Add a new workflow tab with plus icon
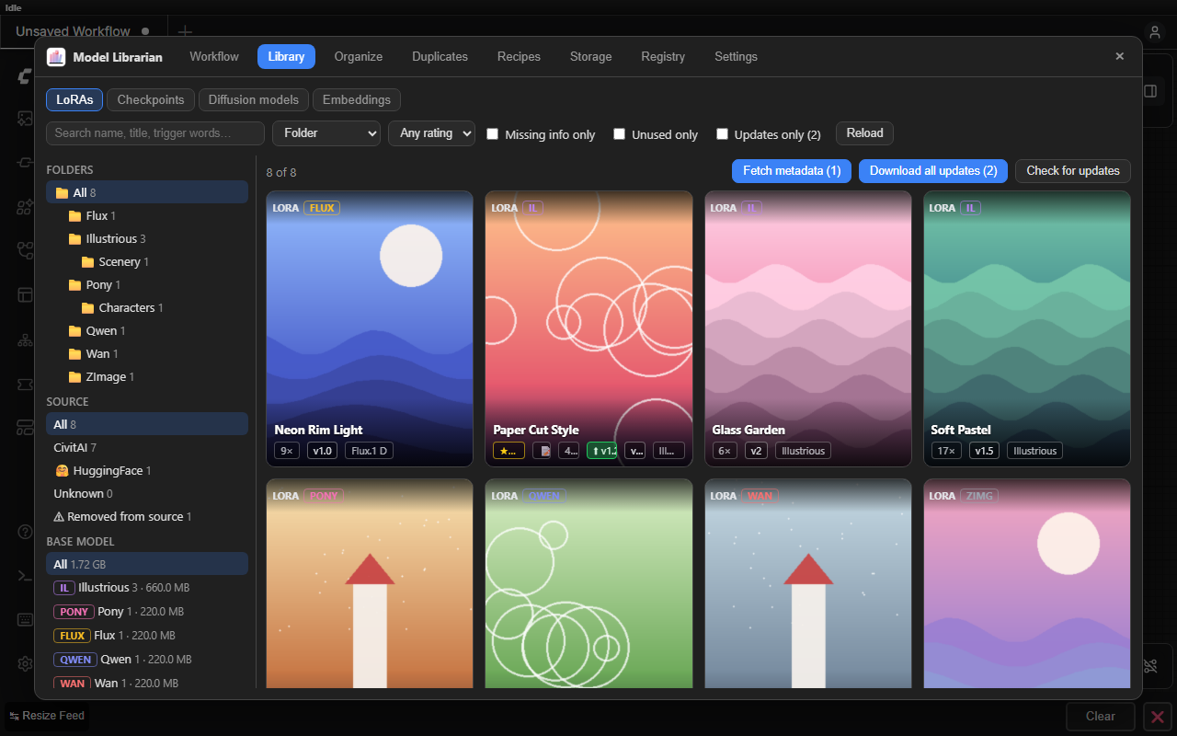The height and width of the screenshot is (736, 1177). coord(185,32)
